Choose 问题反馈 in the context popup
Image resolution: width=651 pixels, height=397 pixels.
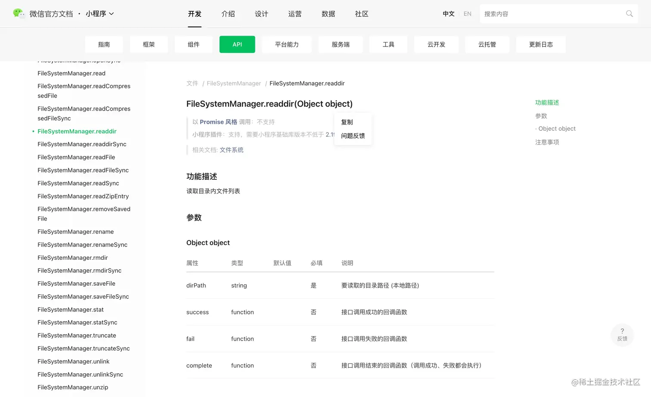pos(353,136)
